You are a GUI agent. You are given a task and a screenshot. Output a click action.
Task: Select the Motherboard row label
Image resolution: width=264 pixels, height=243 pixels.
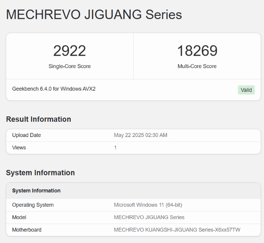27,230
